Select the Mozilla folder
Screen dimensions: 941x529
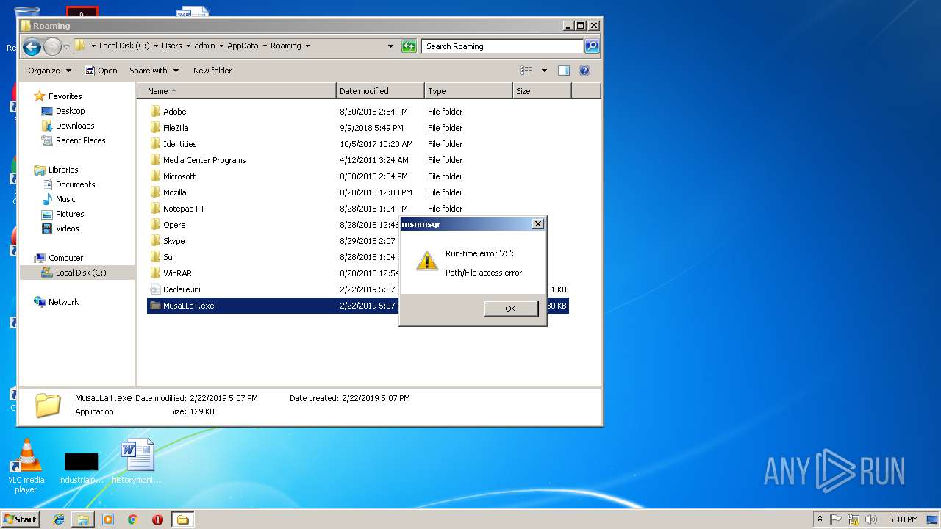(174, 192)
